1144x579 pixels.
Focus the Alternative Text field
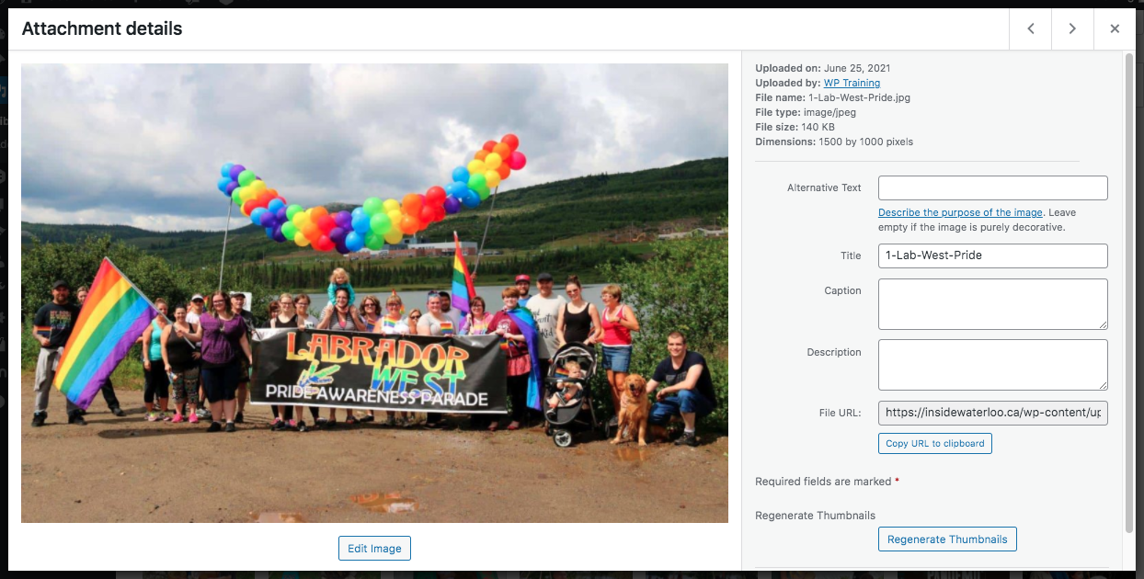point(993,188)
